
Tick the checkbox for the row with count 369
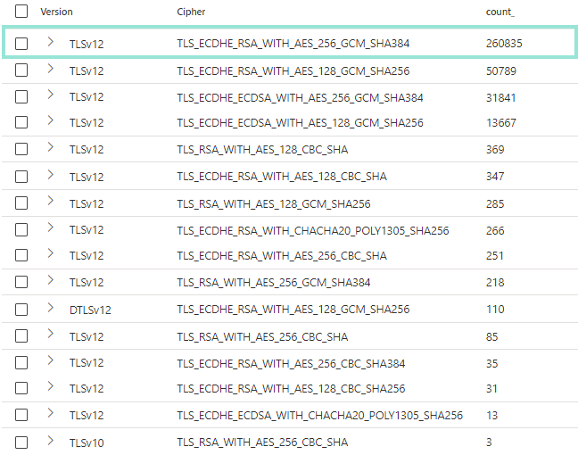pyautogui.click(x=21, y=150)
